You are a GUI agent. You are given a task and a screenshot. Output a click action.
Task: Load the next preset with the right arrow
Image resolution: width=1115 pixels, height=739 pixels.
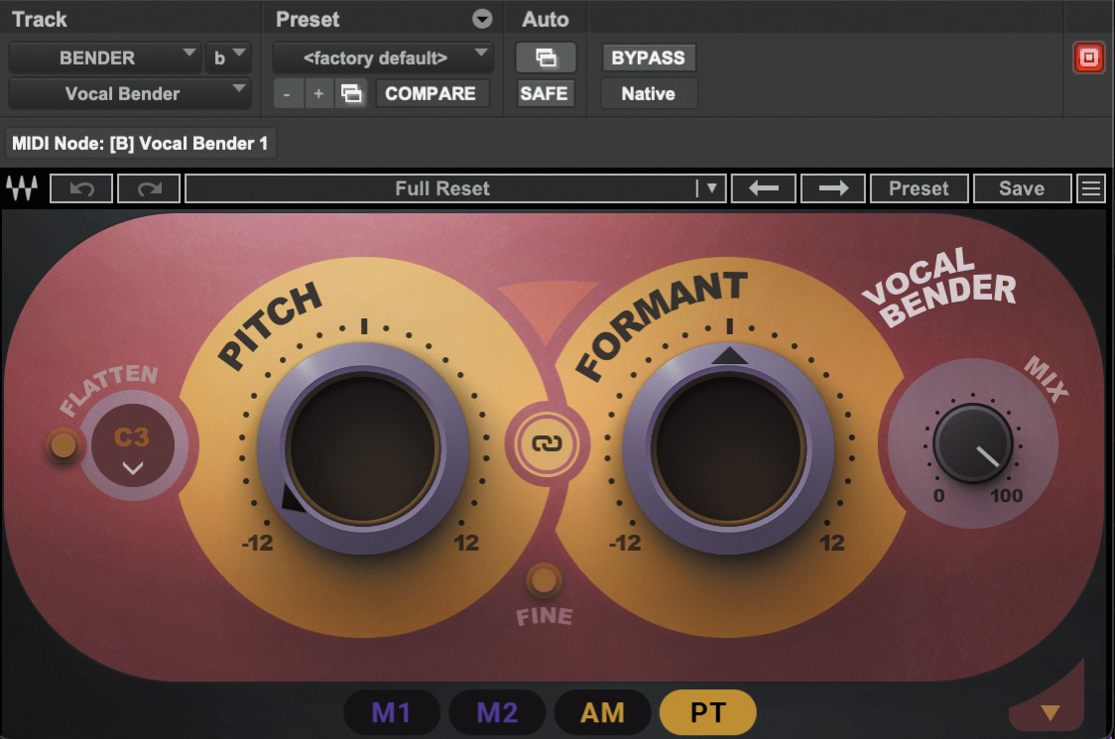(x=832, y=187)
